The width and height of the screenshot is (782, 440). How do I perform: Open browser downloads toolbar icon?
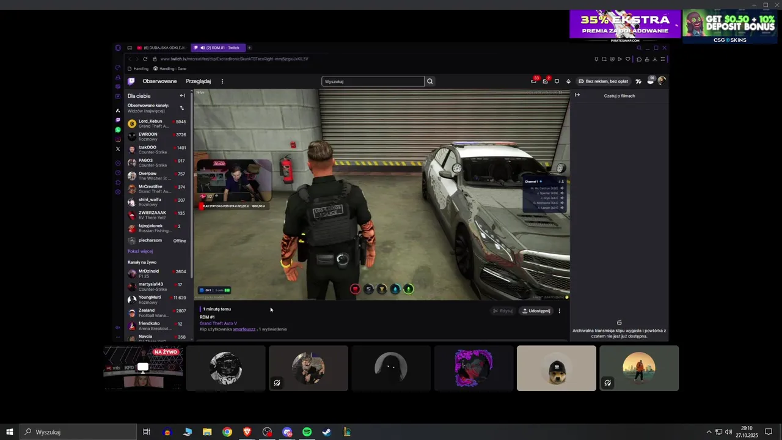654,59
